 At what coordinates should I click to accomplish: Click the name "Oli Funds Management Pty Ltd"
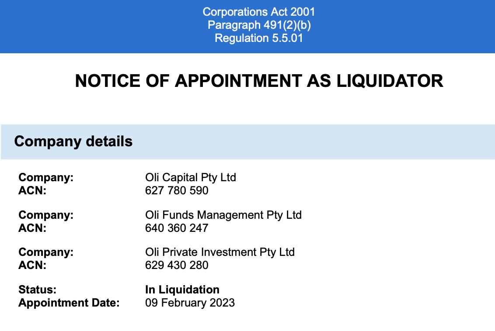tap(223, 215)
